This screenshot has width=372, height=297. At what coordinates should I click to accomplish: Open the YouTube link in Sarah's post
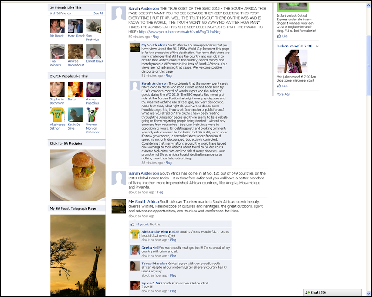coord(179,32)
